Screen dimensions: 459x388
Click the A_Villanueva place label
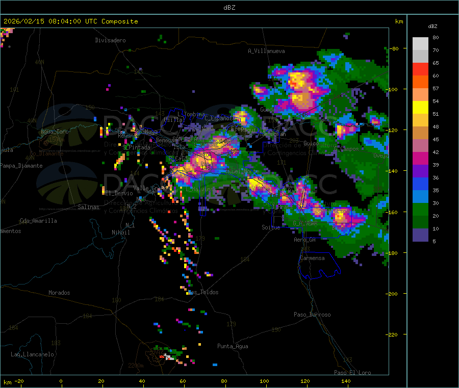pos(266,51)
